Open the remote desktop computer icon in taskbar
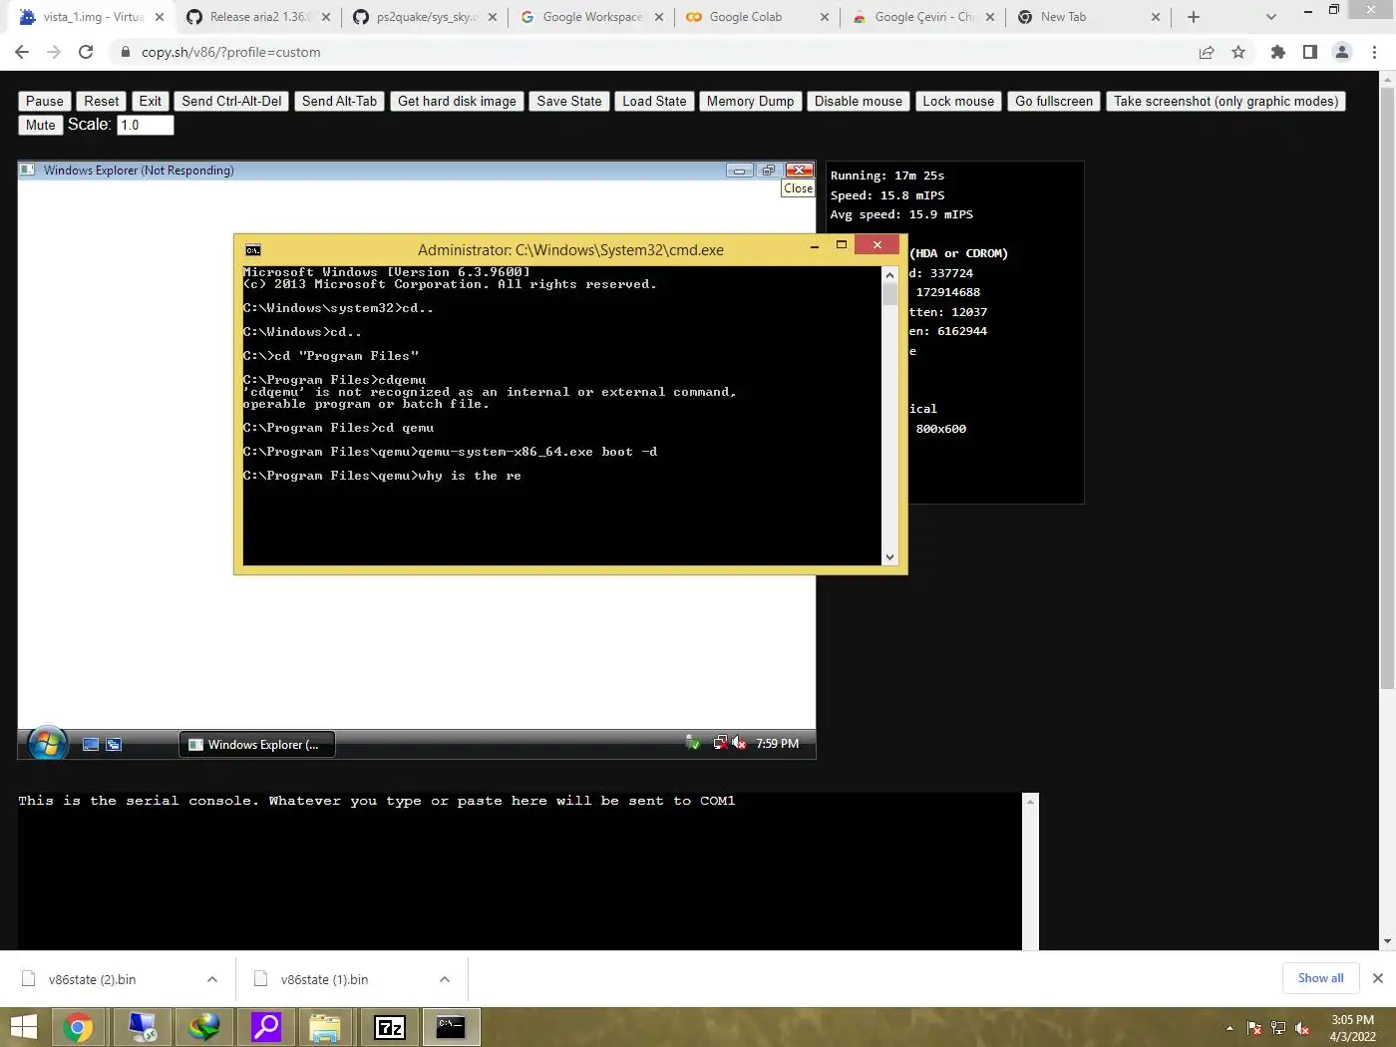 tap(143, 1027)
